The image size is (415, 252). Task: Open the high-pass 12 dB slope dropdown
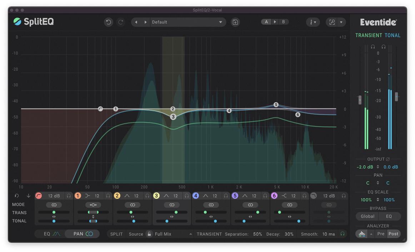pos(54,196)
